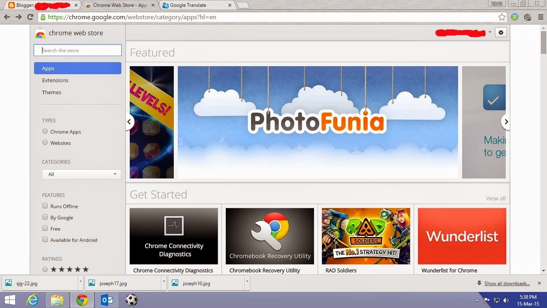This screenshot has width=547, height=308.
Task: Open the joseph10.jpg downloaded file
Action: [x=207, y=283]
